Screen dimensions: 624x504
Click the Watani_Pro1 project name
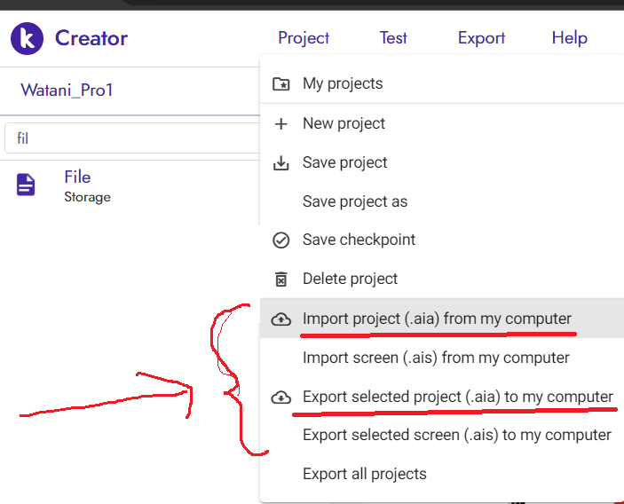[x=67, y=91]
